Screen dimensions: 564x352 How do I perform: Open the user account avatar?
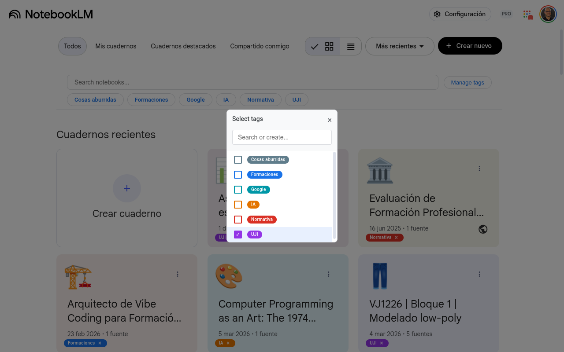click(548, 14)
